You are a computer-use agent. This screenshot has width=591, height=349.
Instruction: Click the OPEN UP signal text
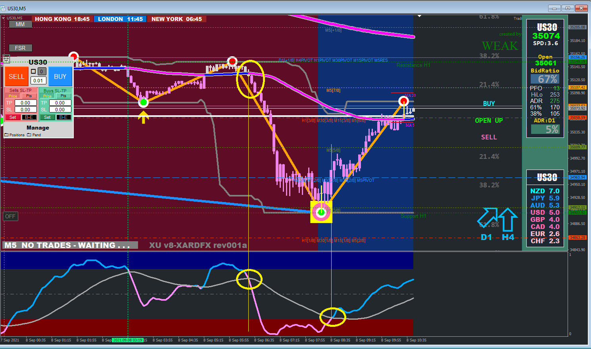coord(489,120)
